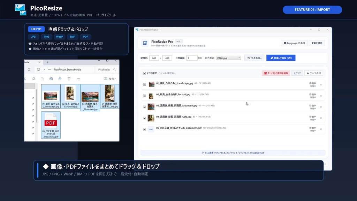Click the drag-and-drop hint bar at list bottom

pyautogui.click(x=233, y=153)
